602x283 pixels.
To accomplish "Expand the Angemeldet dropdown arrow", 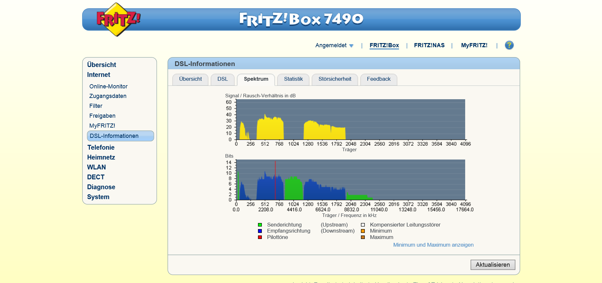I will pos(351,46).
